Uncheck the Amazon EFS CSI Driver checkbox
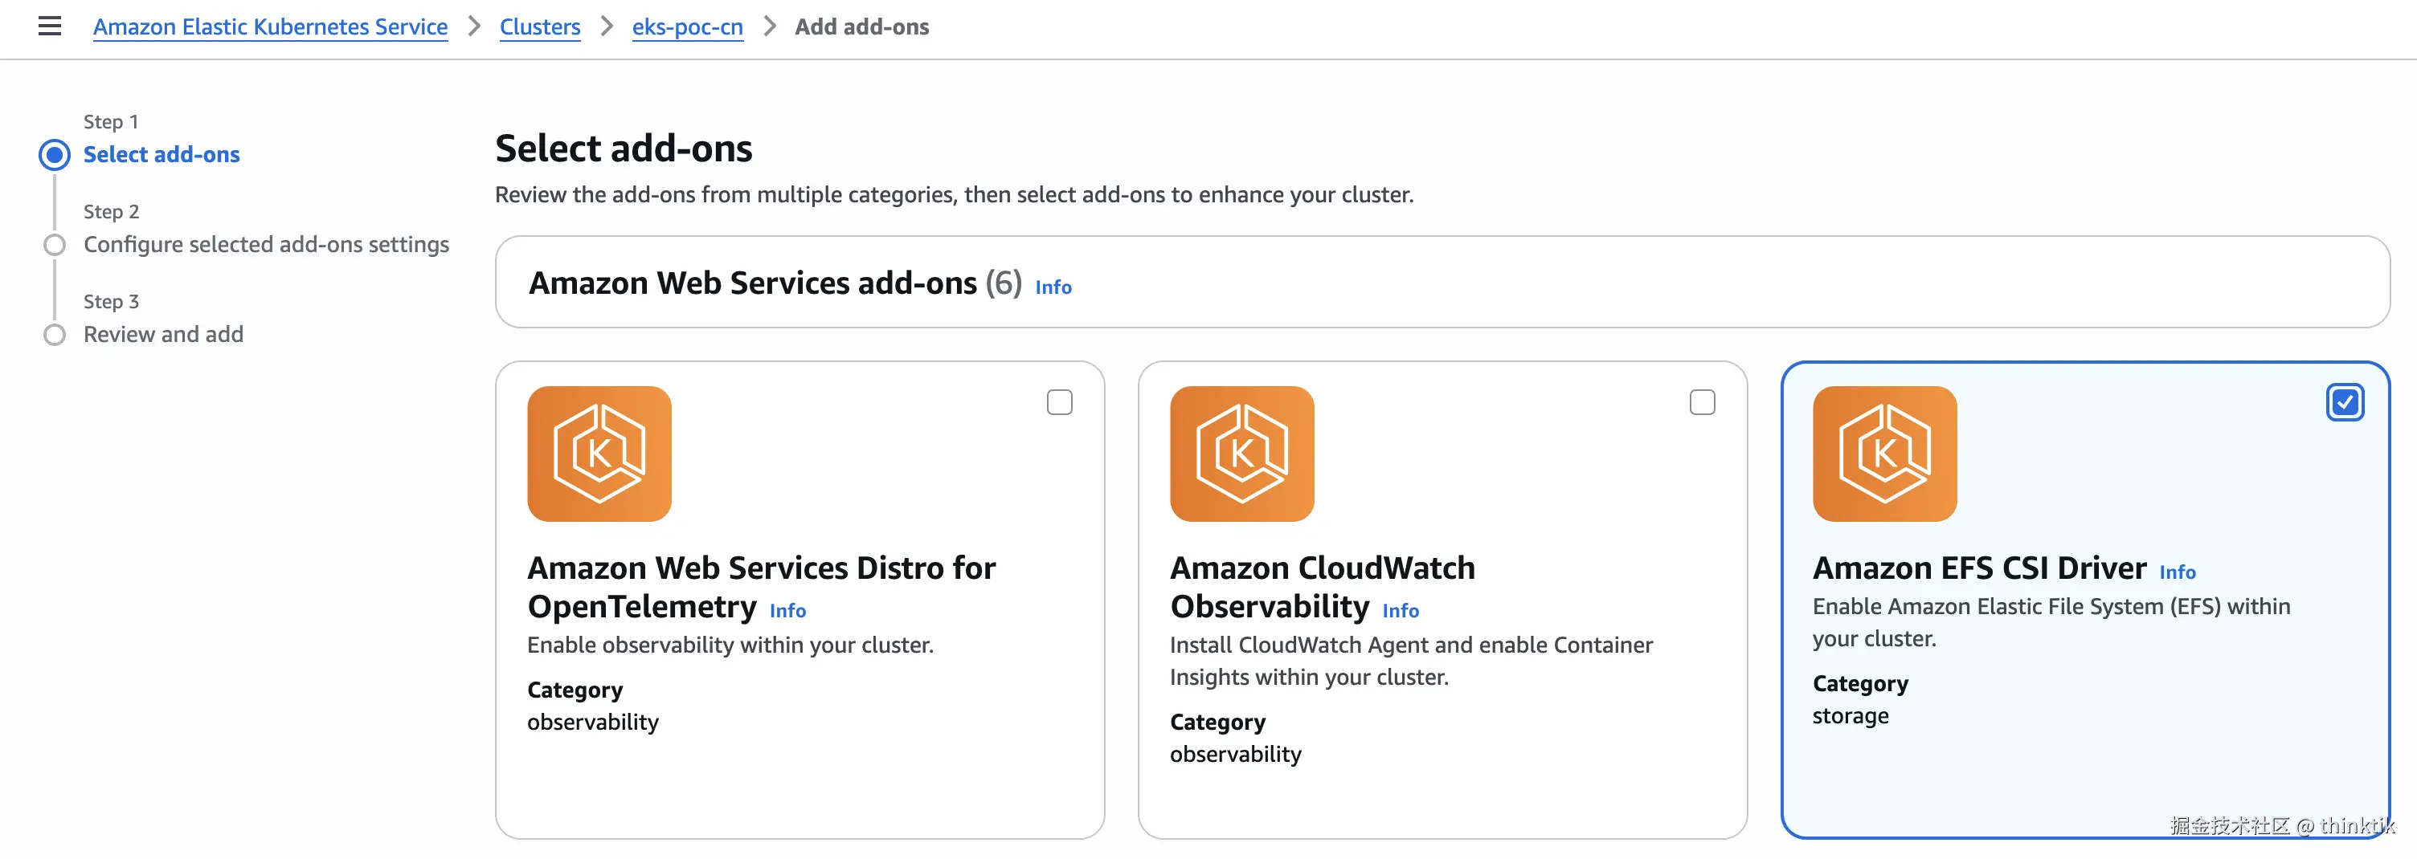 pos(2345,402)
